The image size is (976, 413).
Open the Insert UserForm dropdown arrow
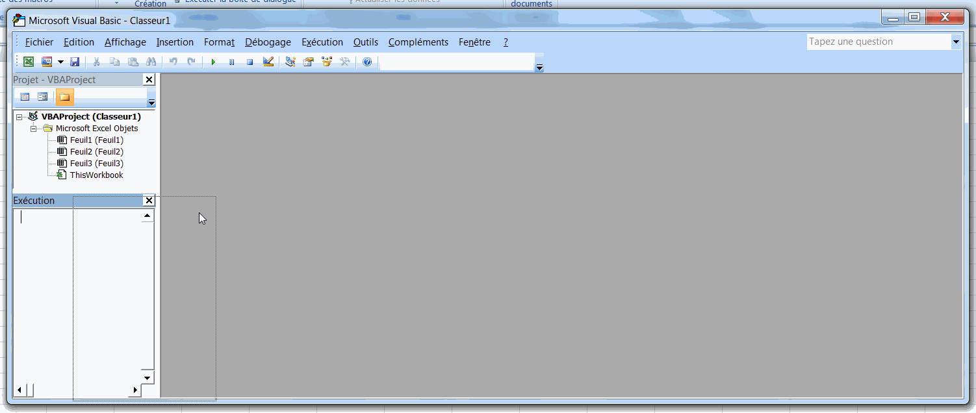[60, 62]
